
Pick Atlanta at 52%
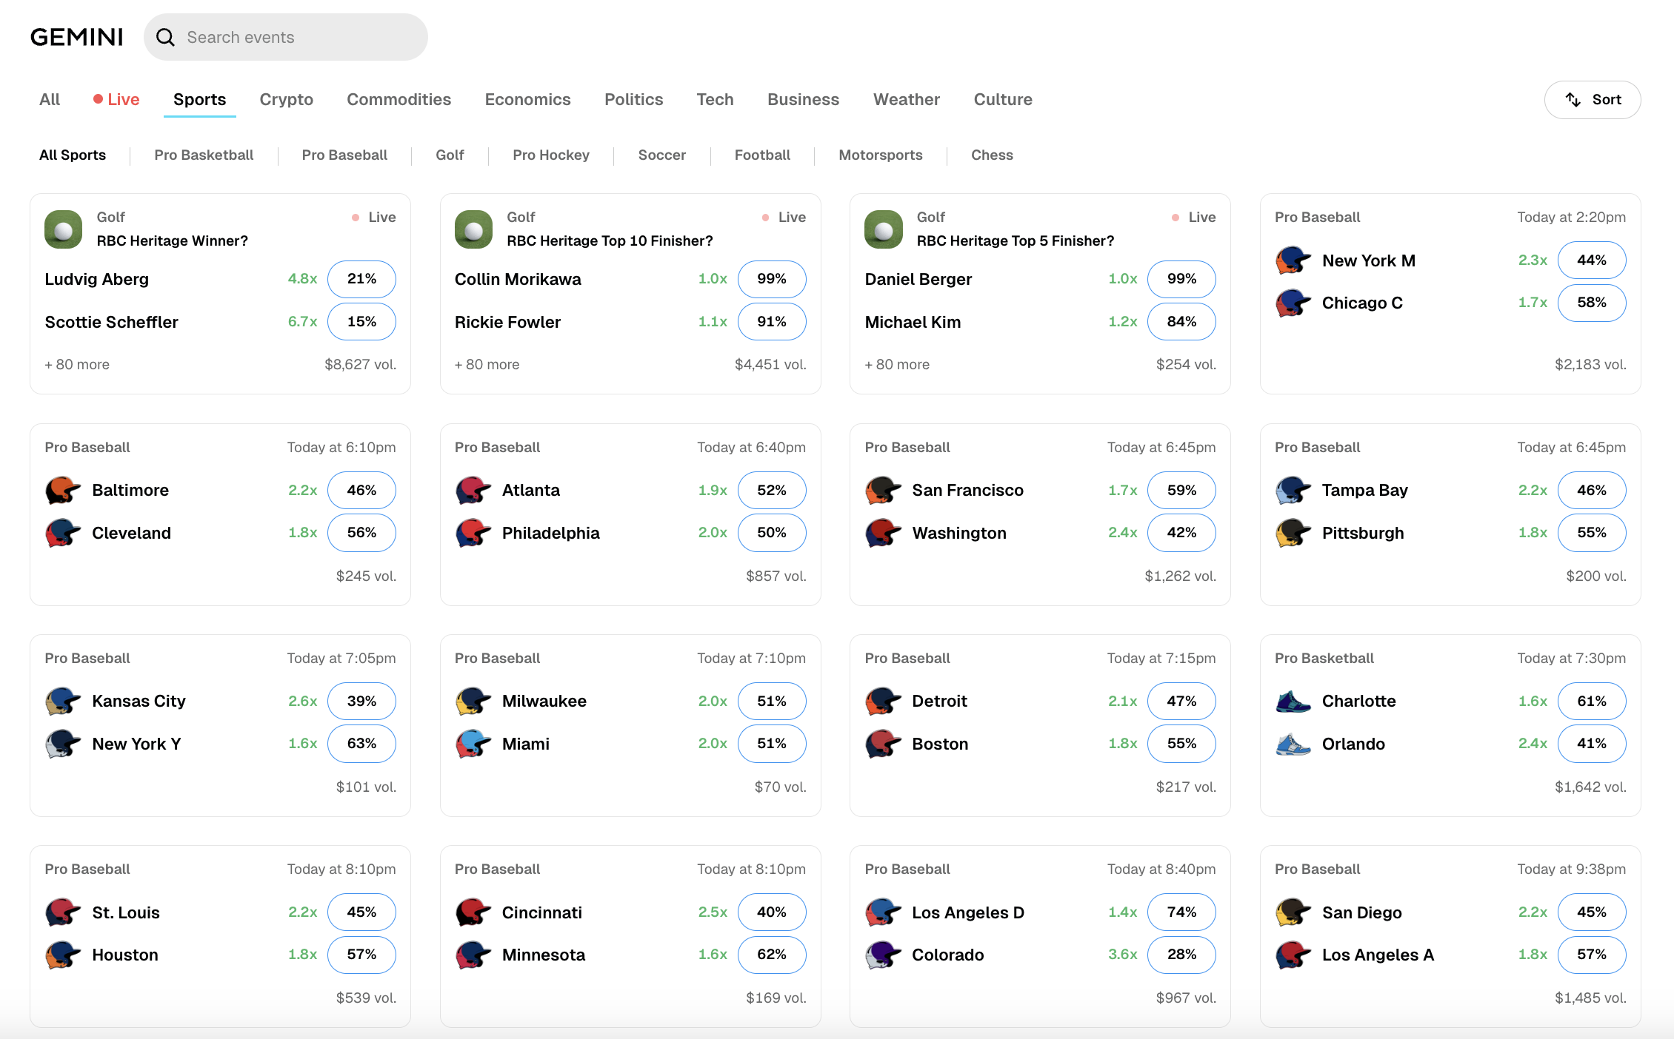click(x=772, y=490)
